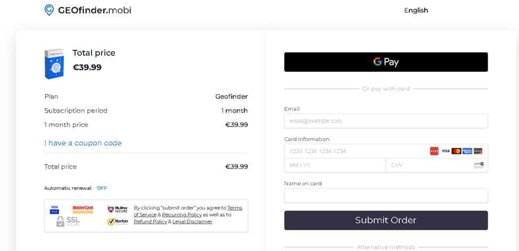Open the Refund Policy link
The image size is (519, 251).
150,222
